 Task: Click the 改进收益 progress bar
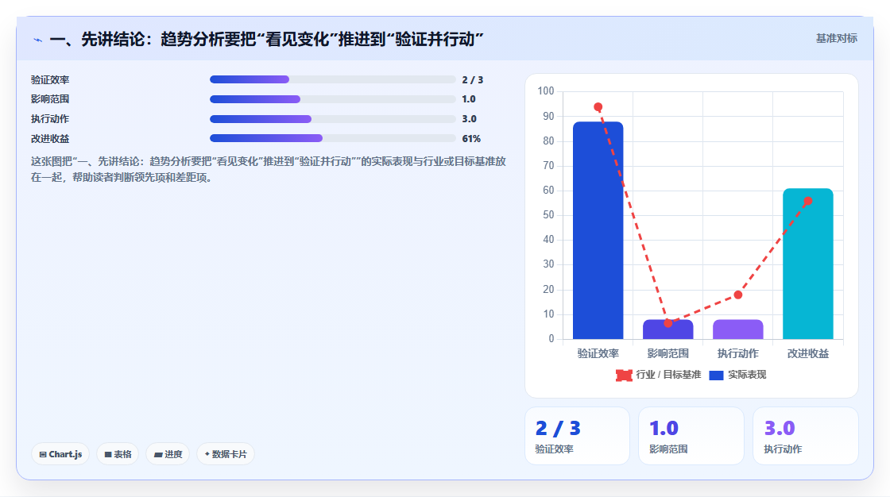pyautogui.click(x=333, y=138)
